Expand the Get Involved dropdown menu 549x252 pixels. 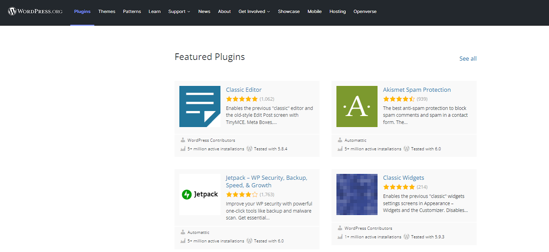[254, 11]
